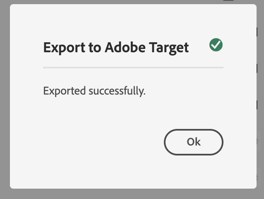This screenshot has width=264, height=199.
Task: Click the "Exported successfully." message text
Action: 94,90
